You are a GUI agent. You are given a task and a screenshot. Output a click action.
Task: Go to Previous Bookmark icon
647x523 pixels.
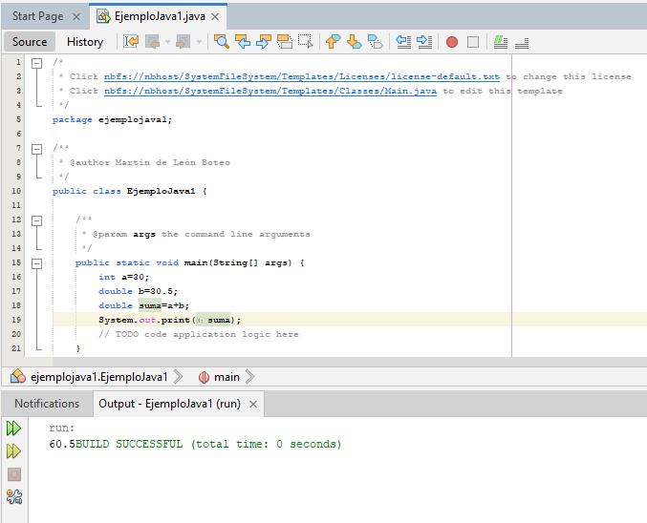click(x=333, y=42)
